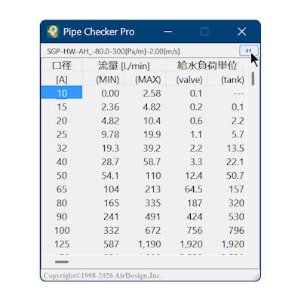Maximize the Pipe Checker Pro window
Image resolution: width=295 pixels, height=304 pixels.
[204, 32]
